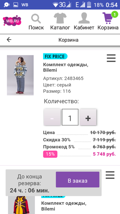The height and width of the screenshot is (214, 120).
Task: Open Каталог t-shirt icon
Action: click(60, 18)
